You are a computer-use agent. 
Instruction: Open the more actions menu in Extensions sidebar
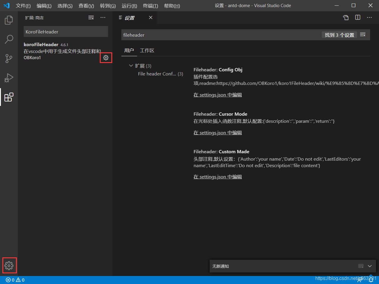(x=103, y=17)
